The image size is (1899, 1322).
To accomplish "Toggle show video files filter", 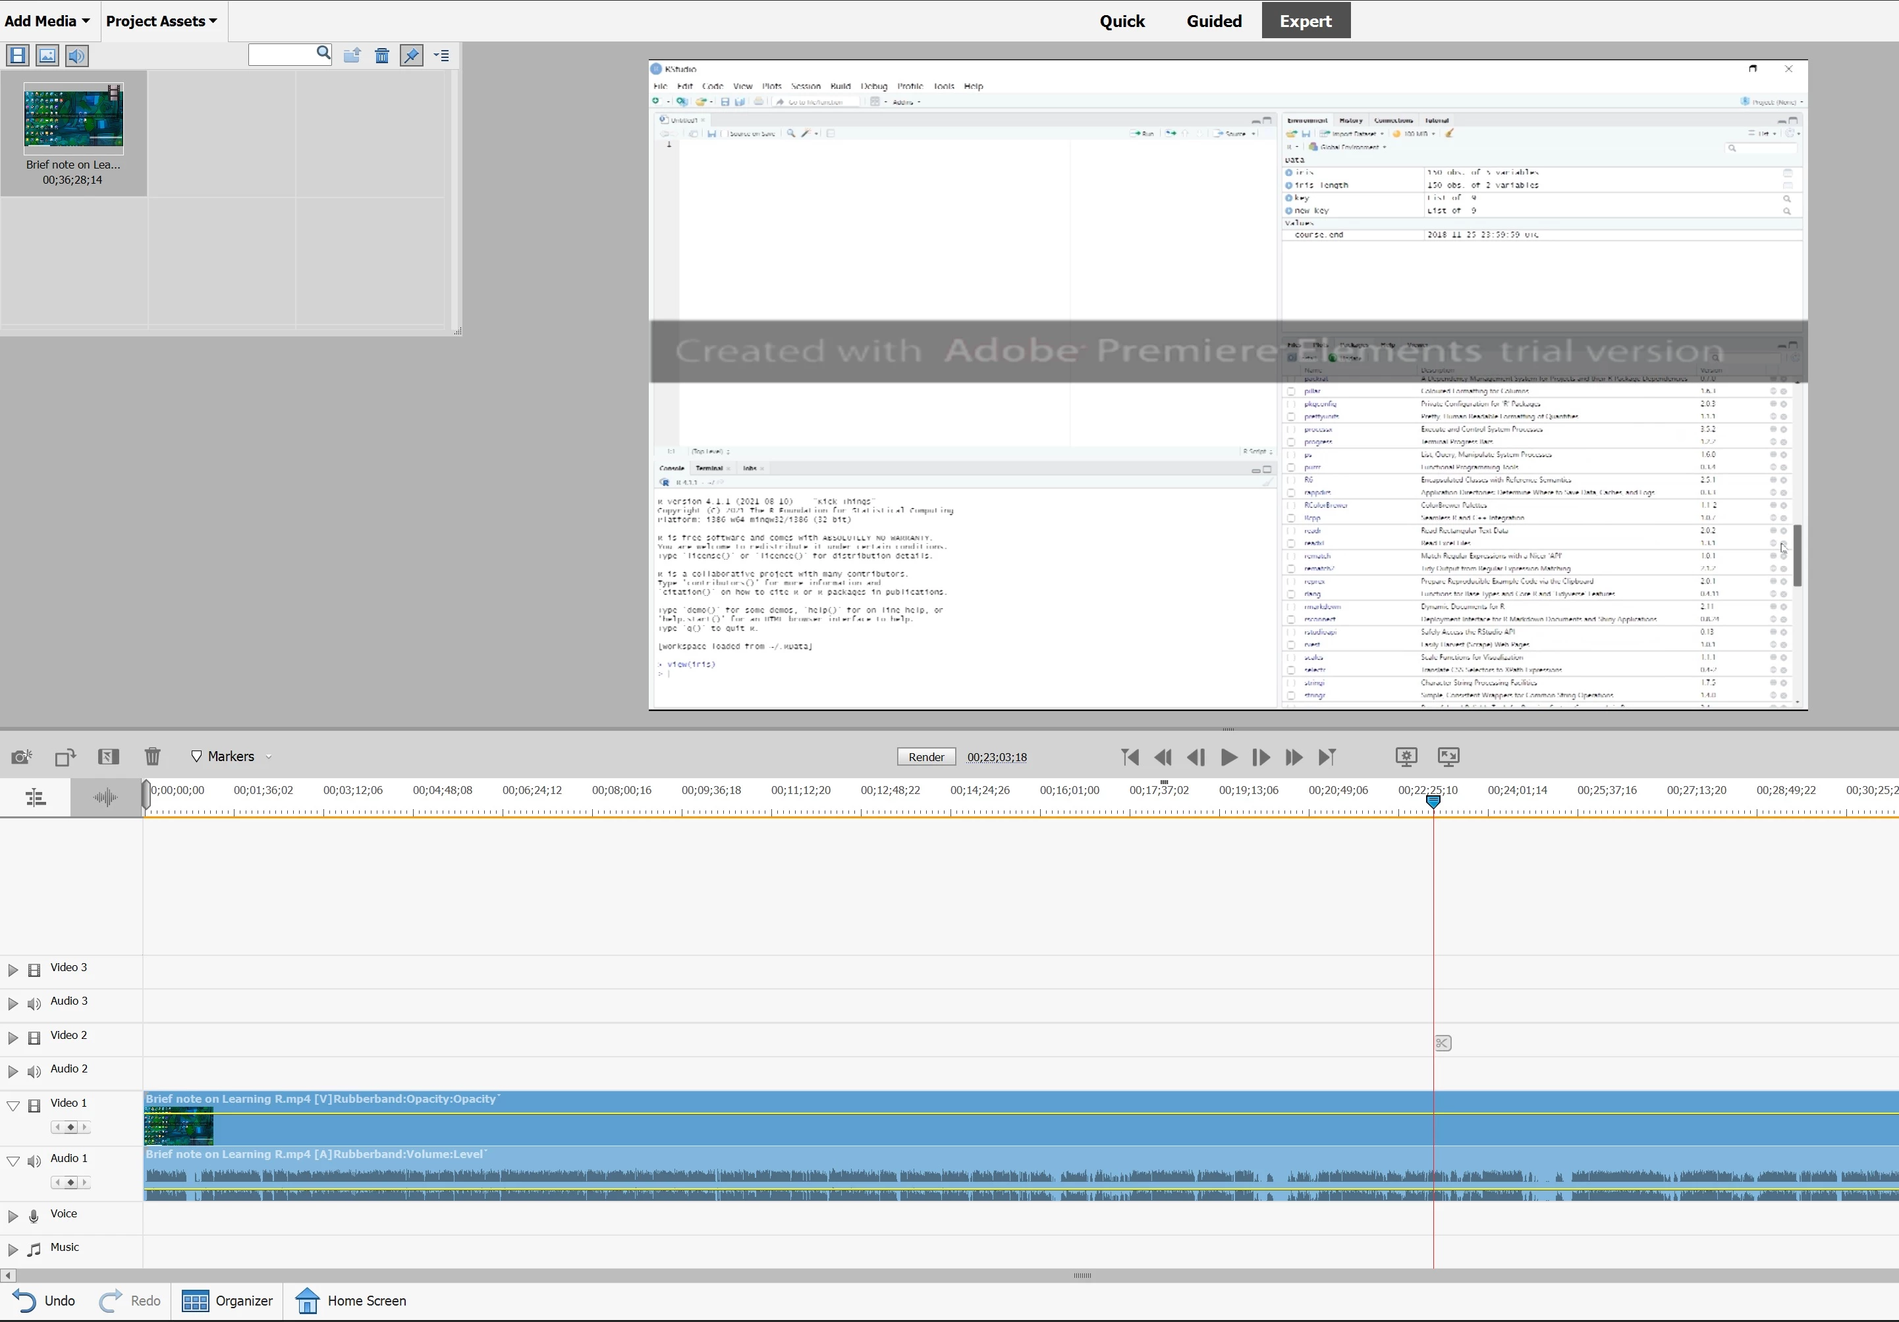I will coord(17,55).
